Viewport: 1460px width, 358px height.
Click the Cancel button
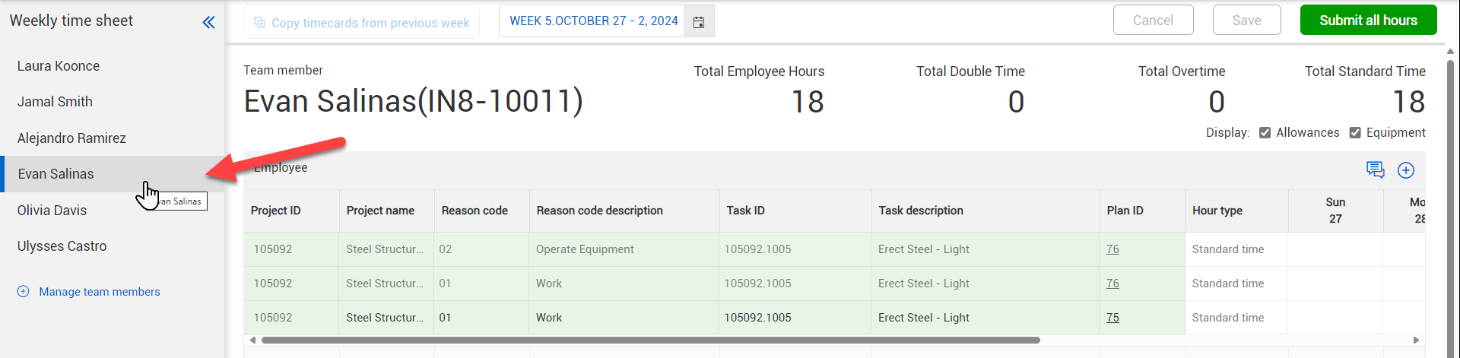click(1153, 21)
